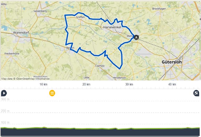Click the Warendorf town label
The image size is (201, 137).
(x=21, y=33)
